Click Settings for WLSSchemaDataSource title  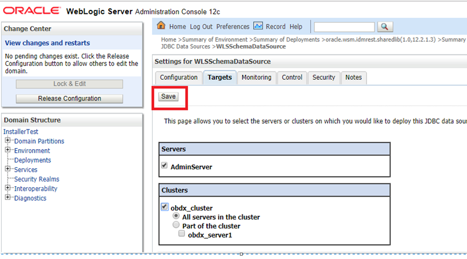tap(213, 62)
